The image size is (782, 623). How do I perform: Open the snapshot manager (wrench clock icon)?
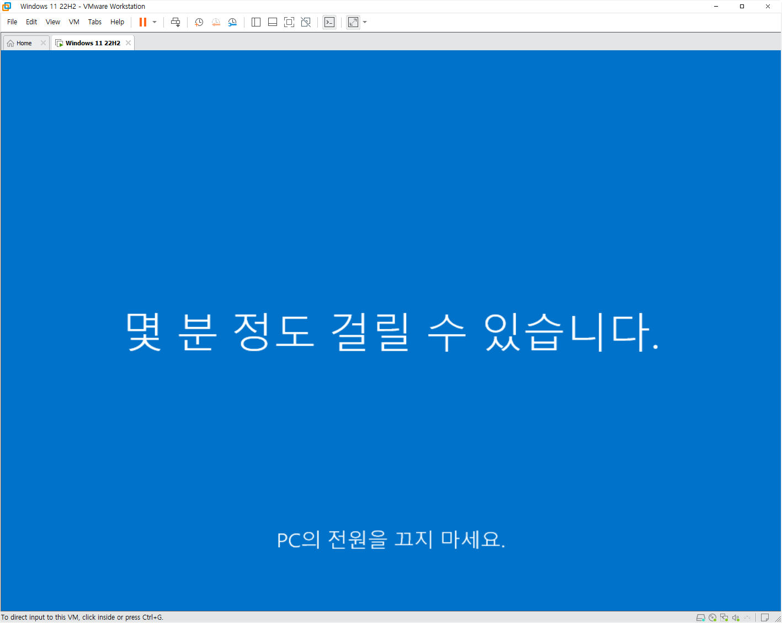tap(232, 22)
